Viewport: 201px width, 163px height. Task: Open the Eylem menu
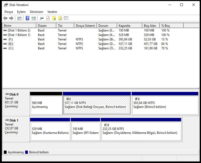21,12
